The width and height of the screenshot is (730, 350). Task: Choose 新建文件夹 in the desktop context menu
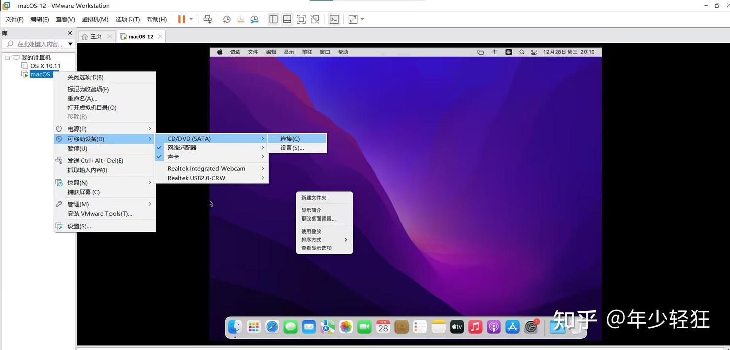click(x=313, y=197)
